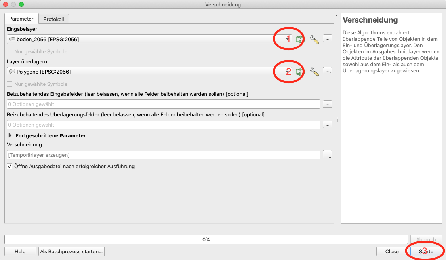Image resolution: width=446 pixels, height=260 pixels.
Task: Switch to the Protokoll tab
Action: point(53,19)
